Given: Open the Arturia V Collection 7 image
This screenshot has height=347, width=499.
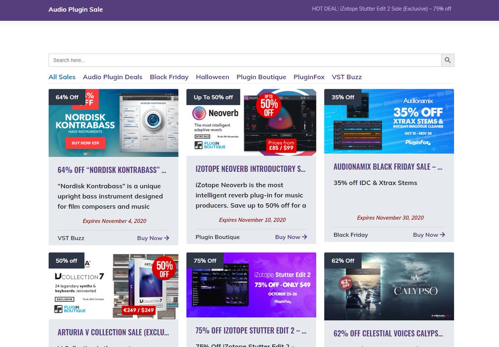Looking at the screenshot, I should click(x=114, y=286).
